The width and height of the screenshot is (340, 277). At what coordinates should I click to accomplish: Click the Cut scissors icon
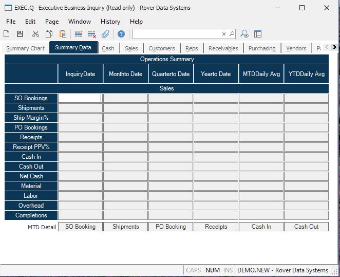[x=35, y=34]
